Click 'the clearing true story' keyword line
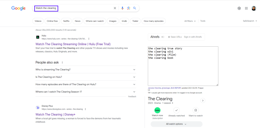260x128 pixels. pos(165,48)
